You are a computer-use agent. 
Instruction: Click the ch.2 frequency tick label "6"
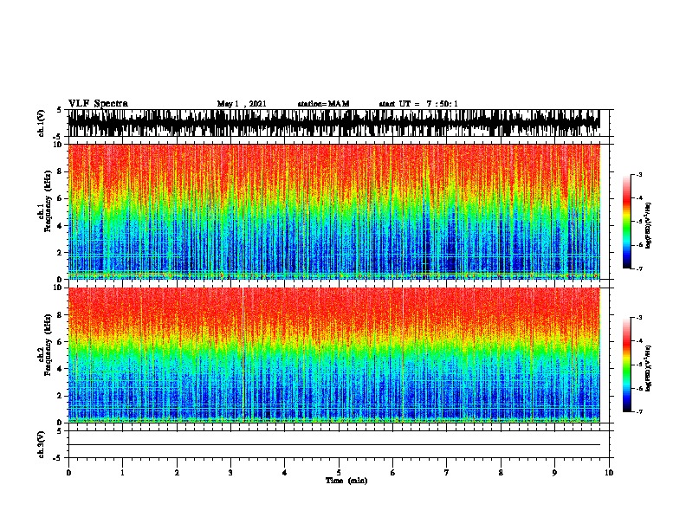coord(61,341)
